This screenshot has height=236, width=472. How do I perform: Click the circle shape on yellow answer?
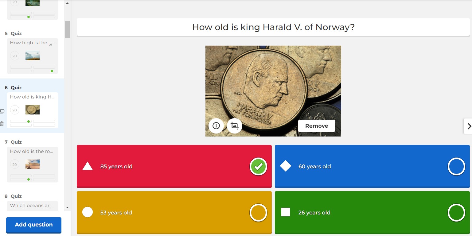(x=88, y=212)
